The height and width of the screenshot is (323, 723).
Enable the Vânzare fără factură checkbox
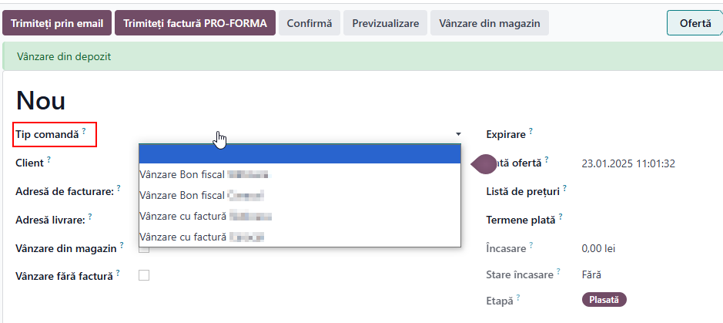pyautogui.click(x=144, y=275)
